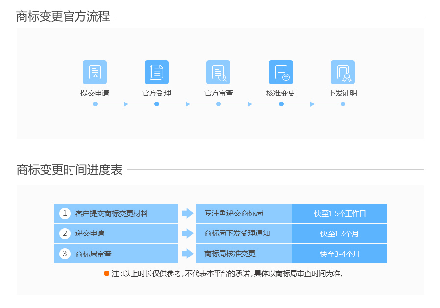Screen dimensions: 440x308
Task: Select the 快至1-5个工作日 time cell
Action: tap(340, 214)
